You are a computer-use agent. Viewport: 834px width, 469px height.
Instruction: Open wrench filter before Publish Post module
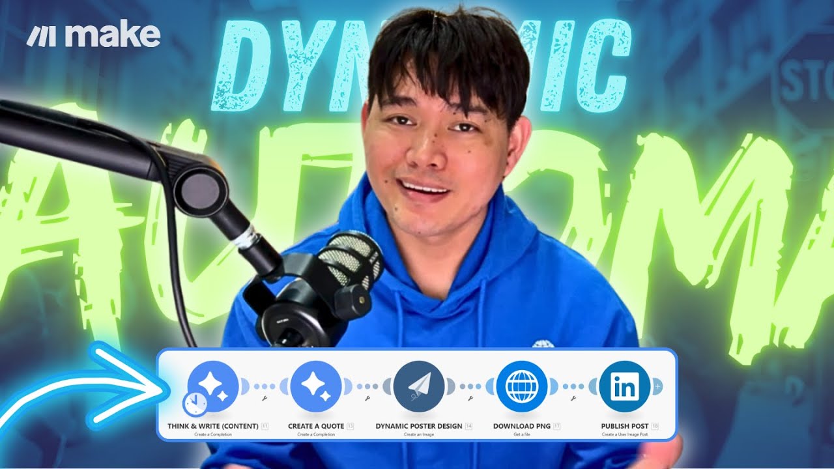click(x=573, y=397)
